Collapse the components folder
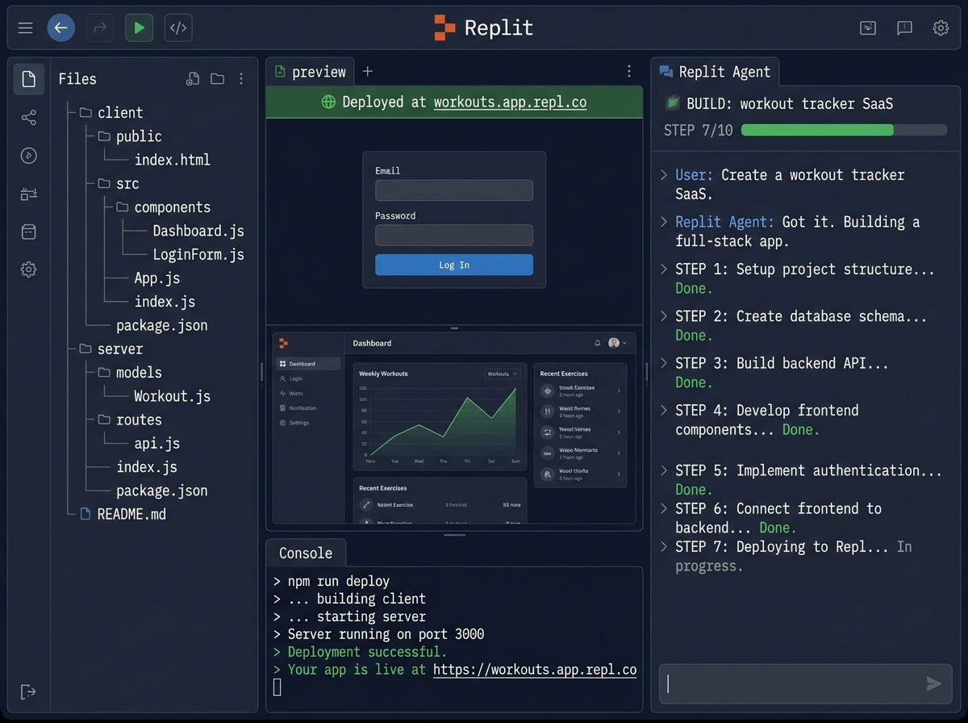The width and height of the screenshot is (968, 723). click(163, 207)
